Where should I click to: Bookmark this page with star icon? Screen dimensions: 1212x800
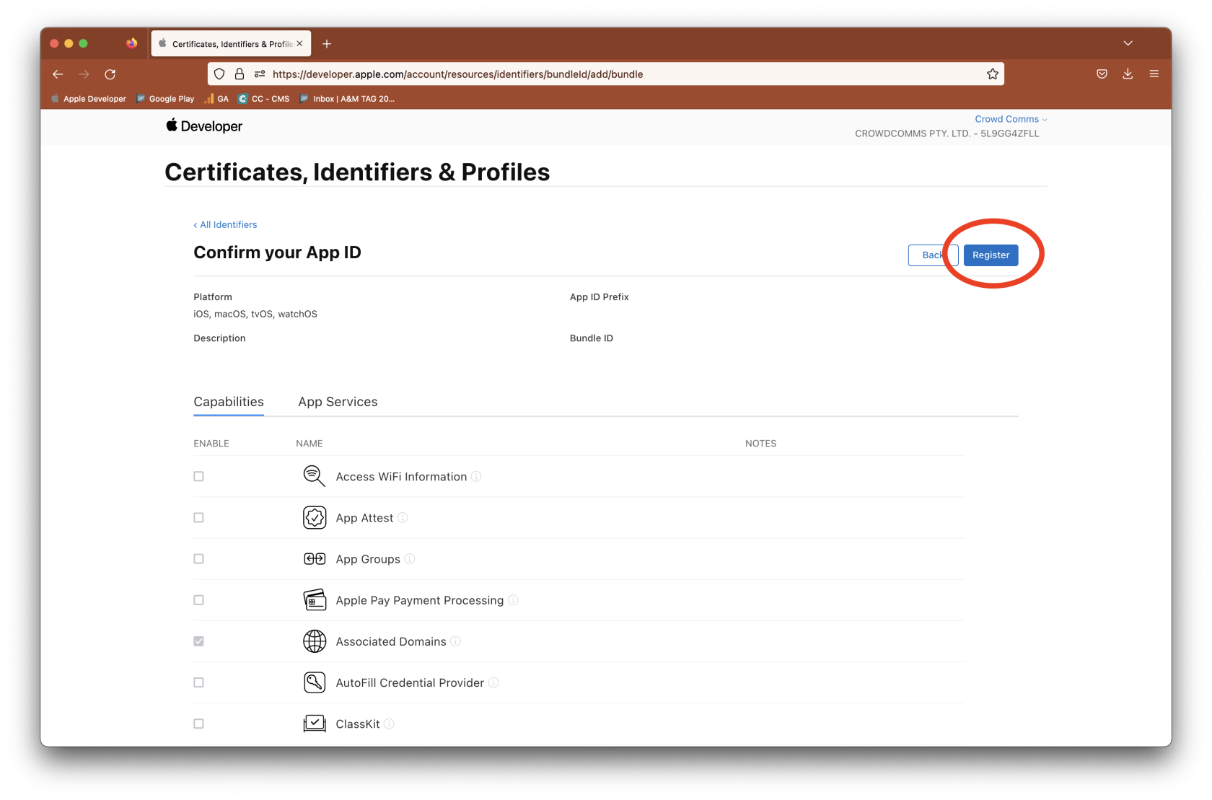[993, 74]
